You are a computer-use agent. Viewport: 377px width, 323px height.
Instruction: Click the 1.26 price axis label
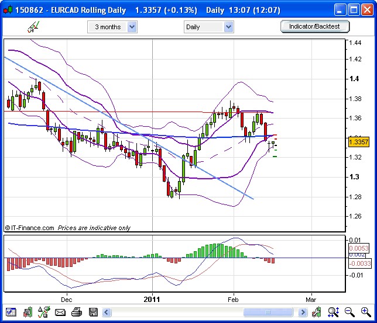click(355, 216)
